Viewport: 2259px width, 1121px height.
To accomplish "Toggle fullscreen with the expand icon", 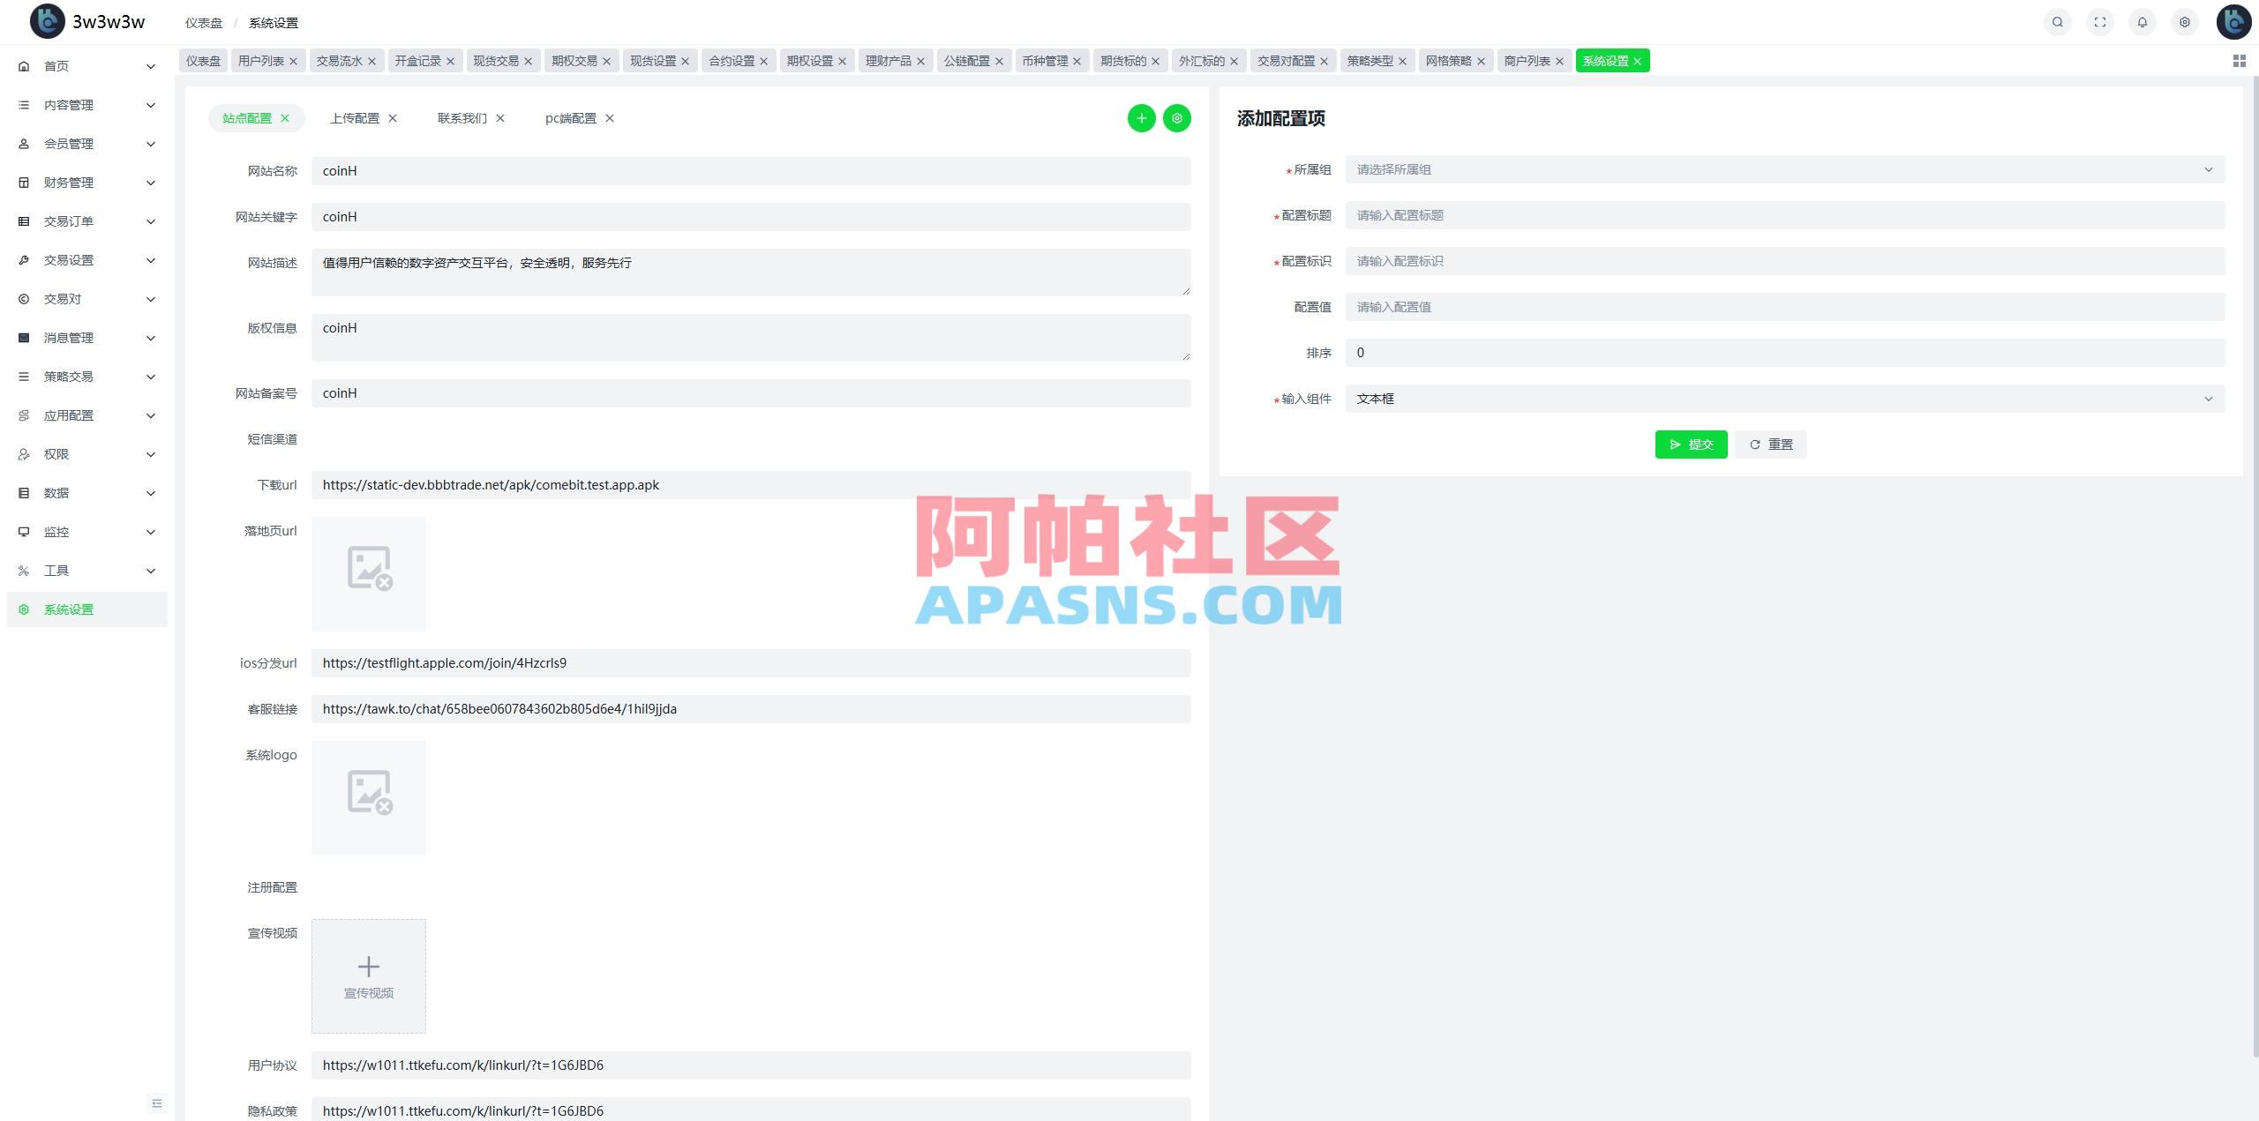I will coord(2099,21).
